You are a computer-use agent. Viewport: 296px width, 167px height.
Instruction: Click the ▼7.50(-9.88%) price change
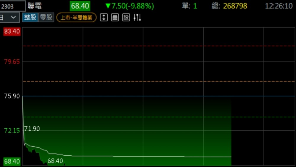130,6
